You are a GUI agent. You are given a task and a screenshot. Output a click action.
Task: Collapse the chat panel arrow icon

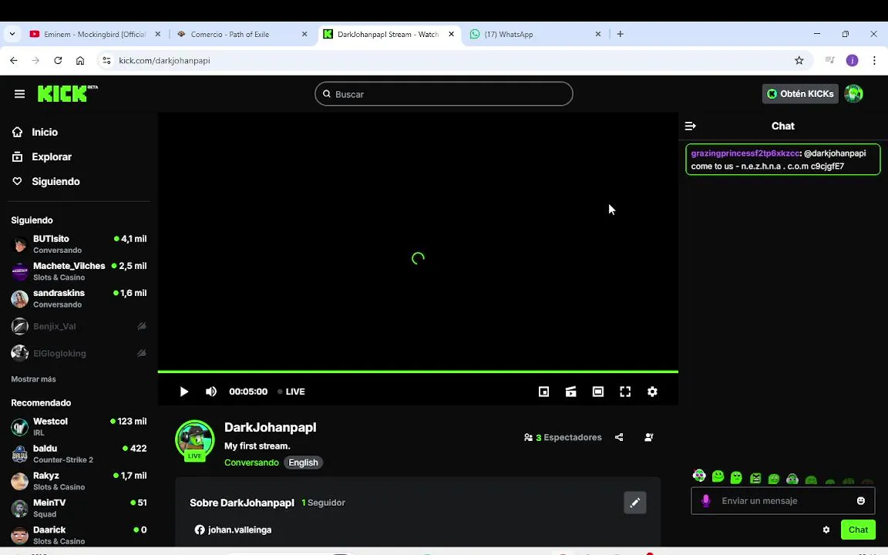click(x=690, y=126)
